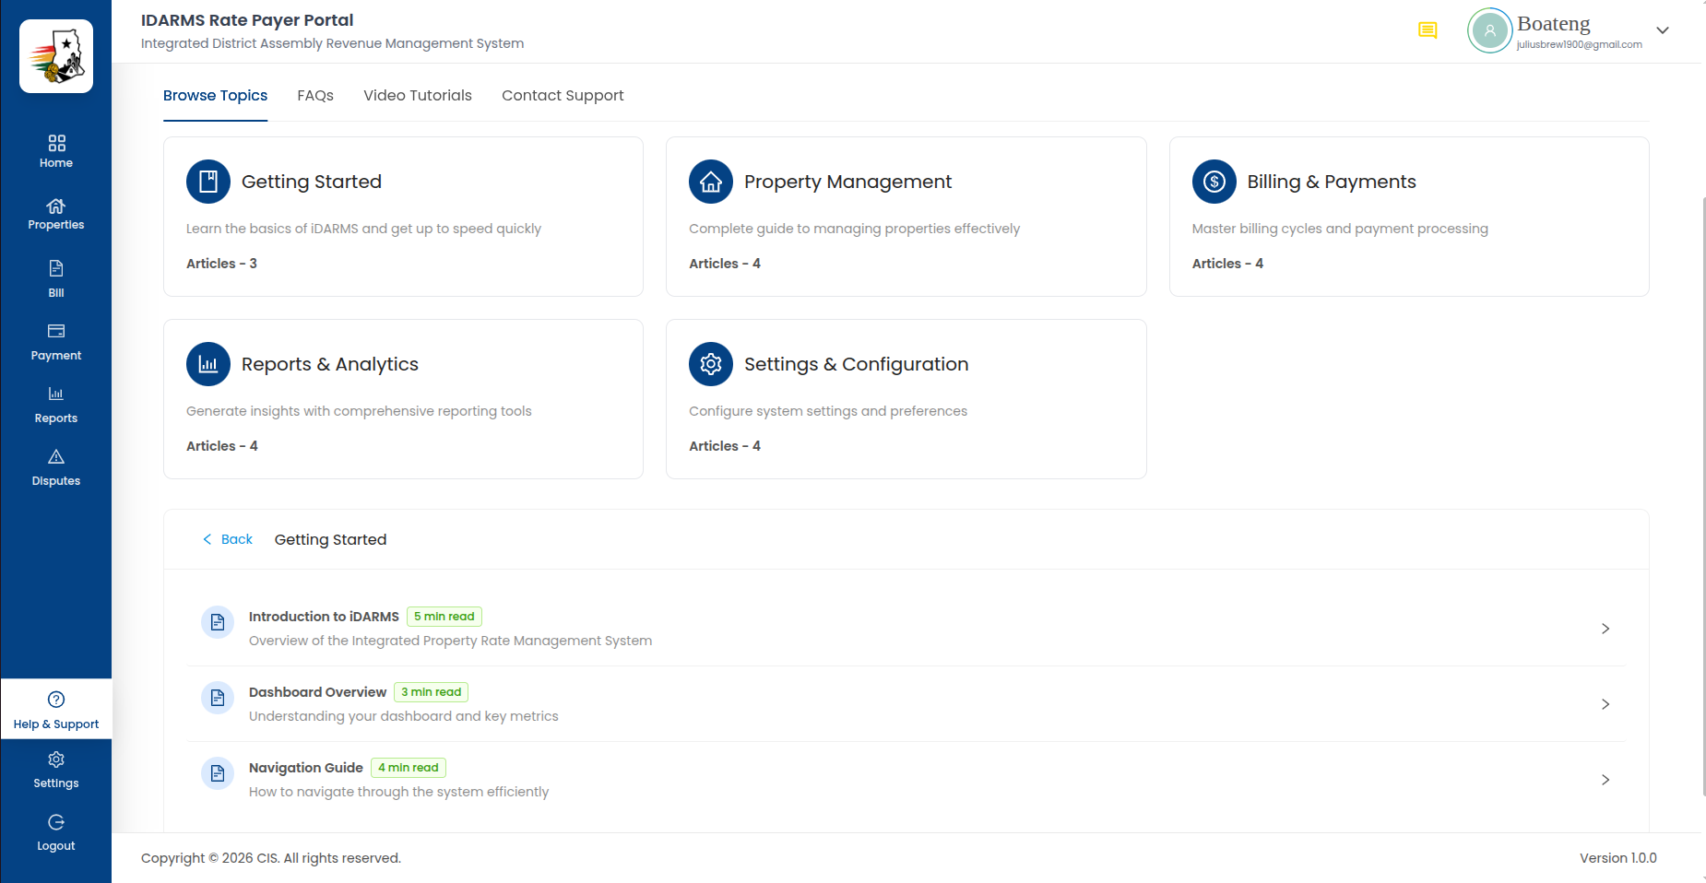This screenshot has height=883, width=1706.
Task: Open Settings gear in the sidebar
Action: pos(56,759)
